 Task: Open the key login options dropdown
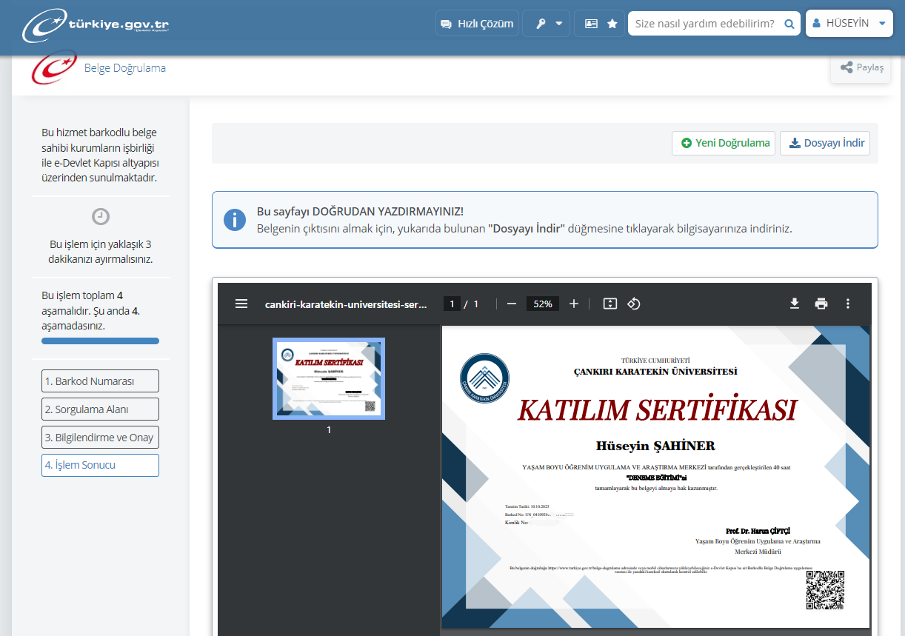[547, 24]
